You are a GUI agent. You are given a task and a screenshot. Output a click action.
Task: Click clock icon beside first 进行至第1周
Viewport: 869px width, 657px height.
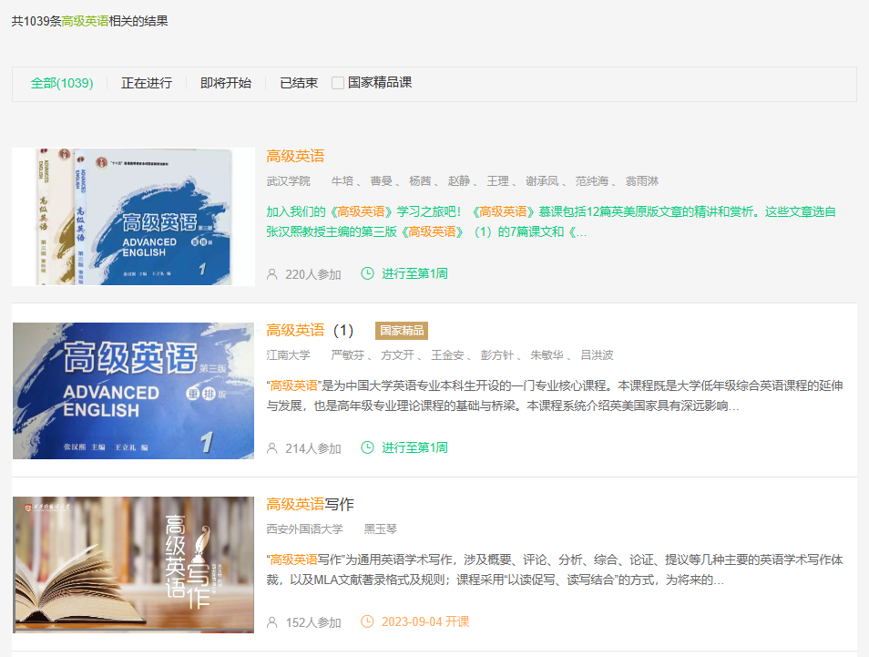[368, 273]
